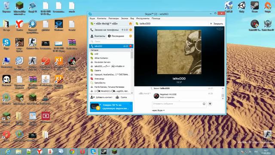Image resolution: width=275 pixels, height=155 pixels.
Task: Open Opera from the taskbar
Action: (82, 152)
